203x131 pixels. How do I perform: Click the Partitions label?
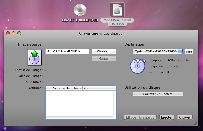click(35, 88)
